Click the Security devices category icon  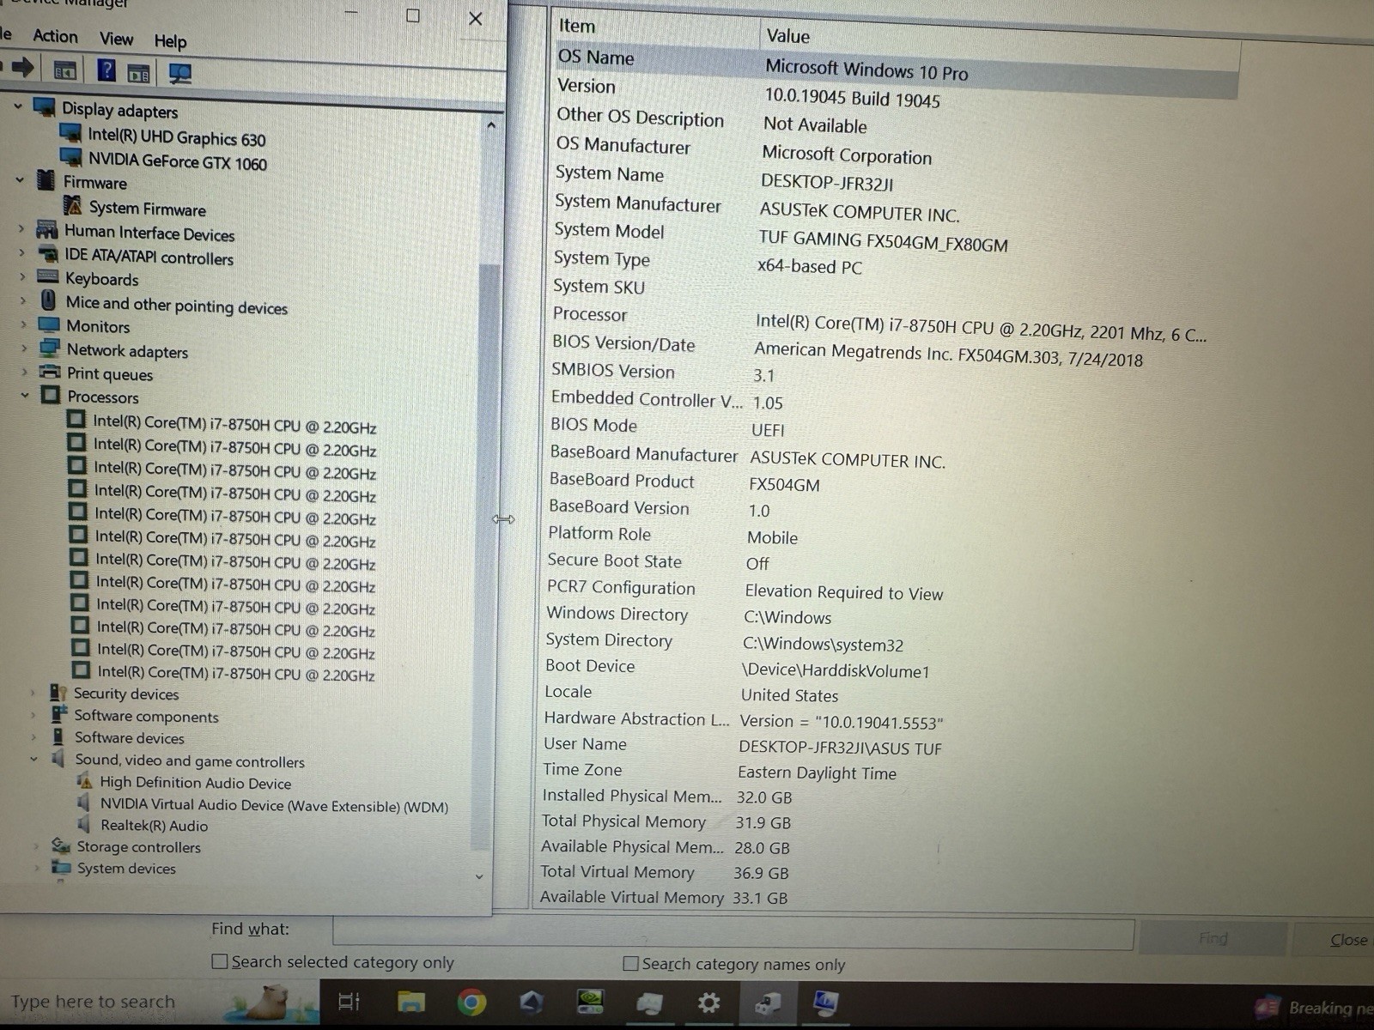click(x=58, y=693)
